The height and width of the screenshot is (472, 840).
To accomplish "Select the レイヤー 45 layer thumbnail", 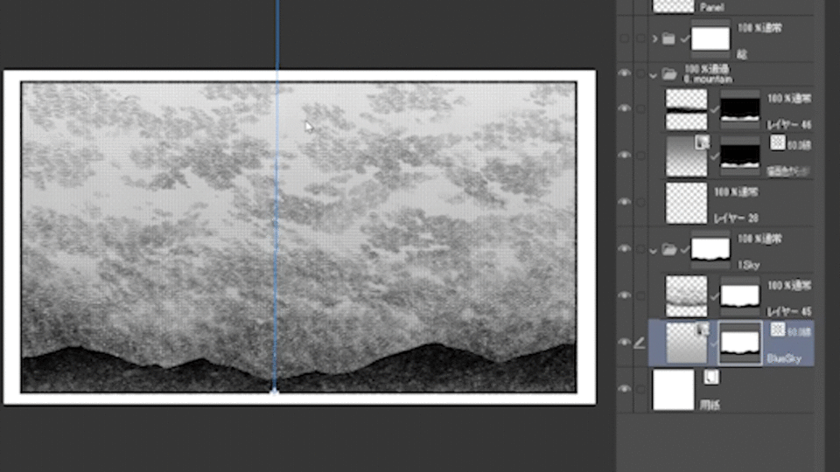I will point(686,296).
